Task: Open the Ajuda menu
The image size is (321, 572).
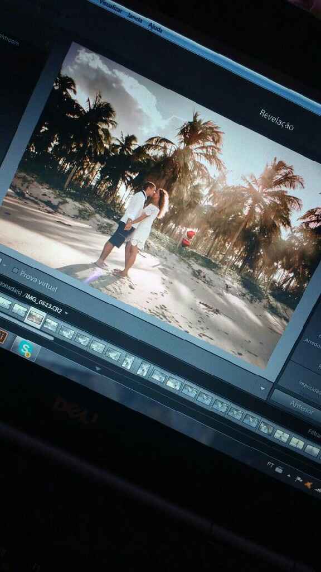Action: pyautogui.click(x=155, y=28)
